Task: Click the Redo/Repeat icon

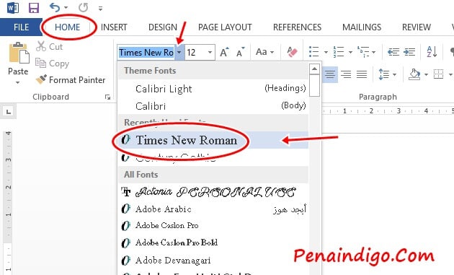Action: [84, 7]
